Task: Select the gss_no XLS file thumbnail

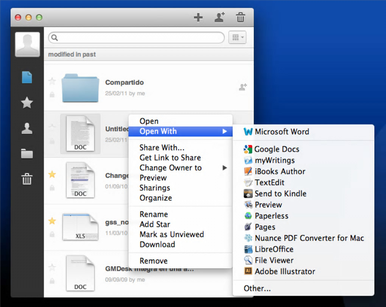Action: pyautogui.click(x=80, y=227)
